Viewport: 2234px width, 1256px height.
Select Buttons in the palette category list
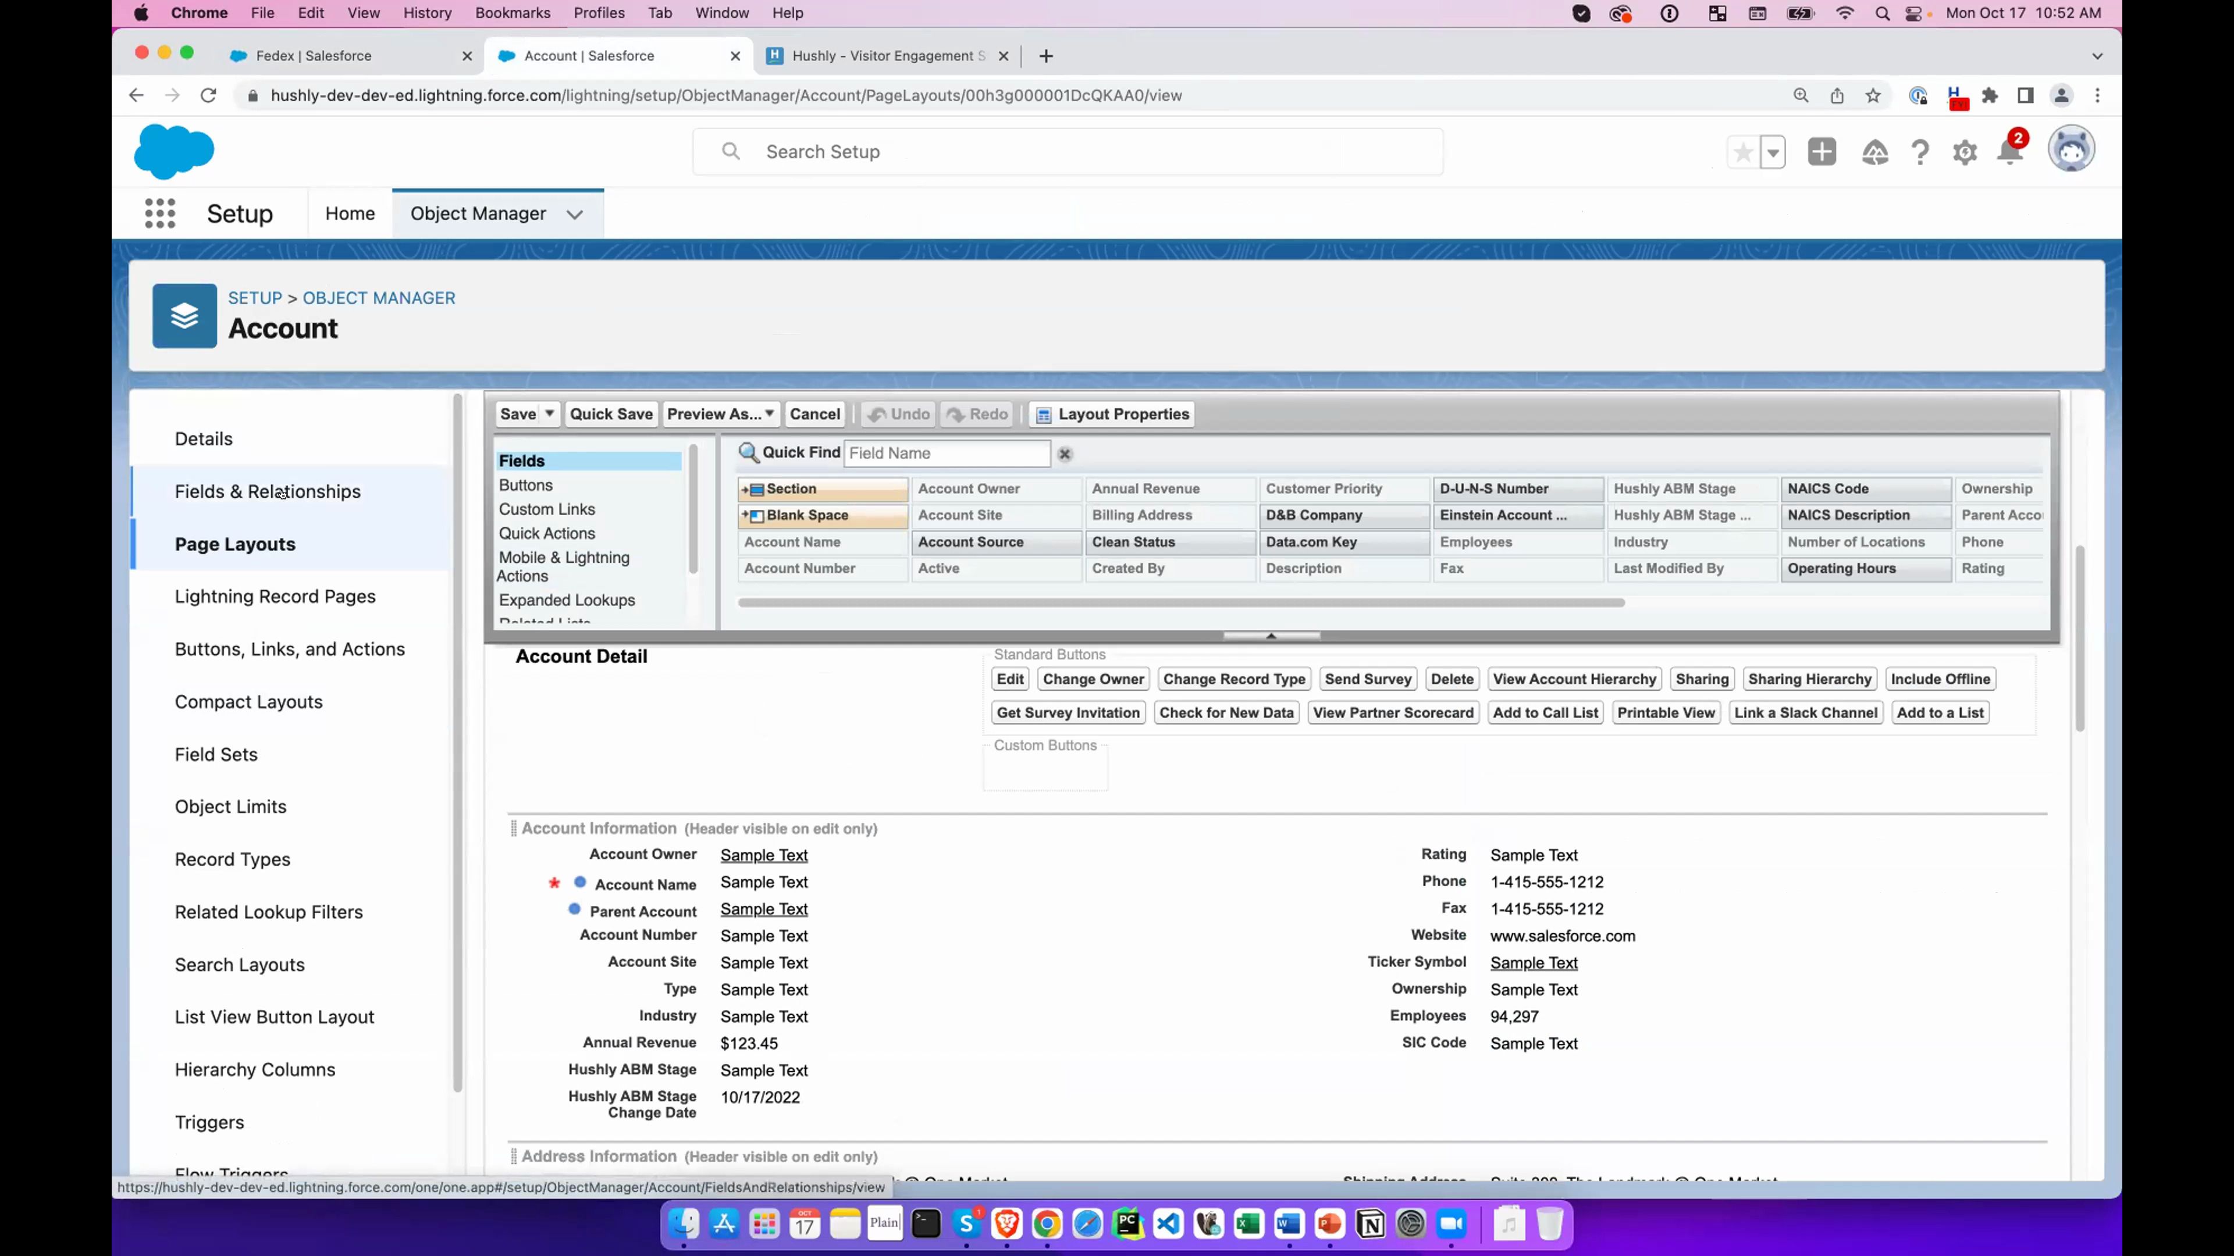click(525, 486)
